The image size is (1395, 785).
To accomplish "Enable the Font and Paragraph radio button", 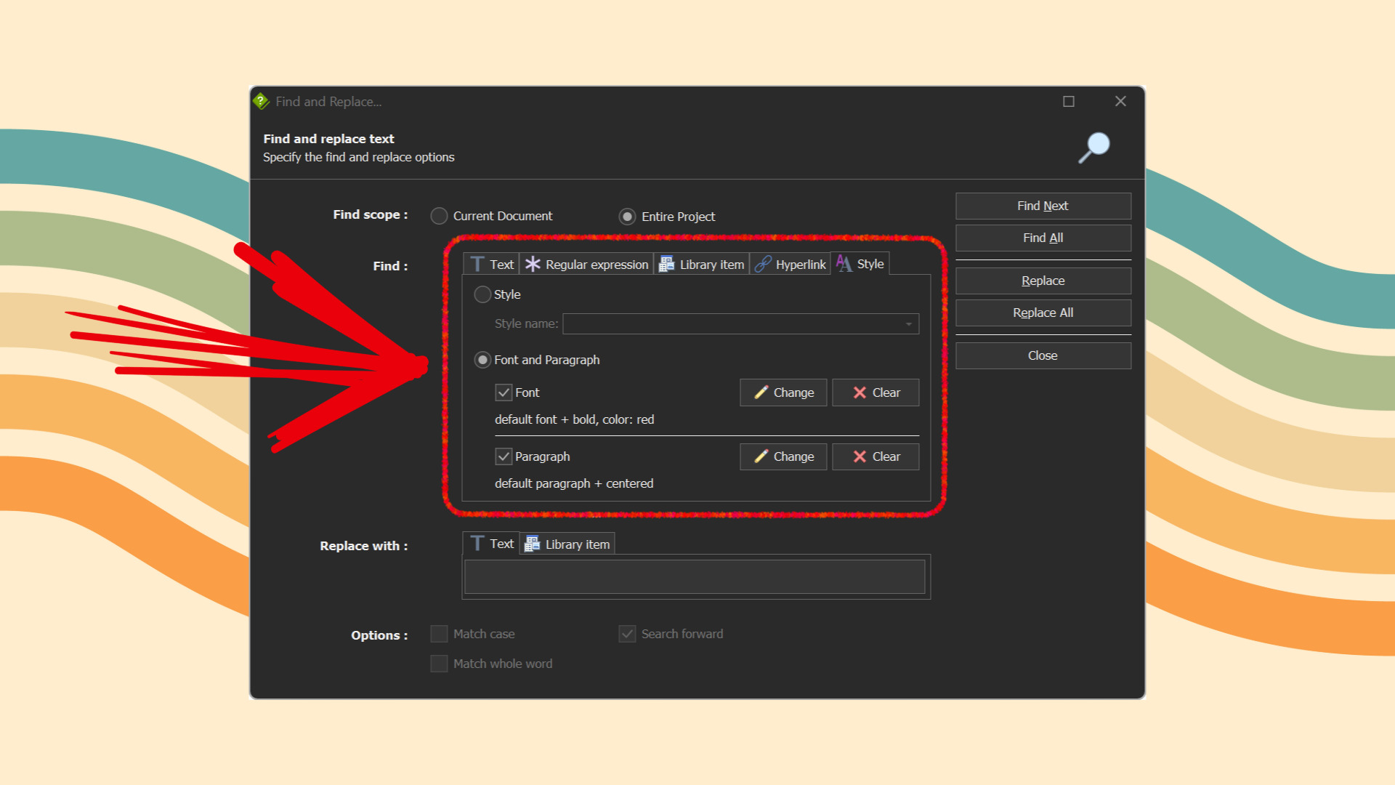I will point(485,360).
